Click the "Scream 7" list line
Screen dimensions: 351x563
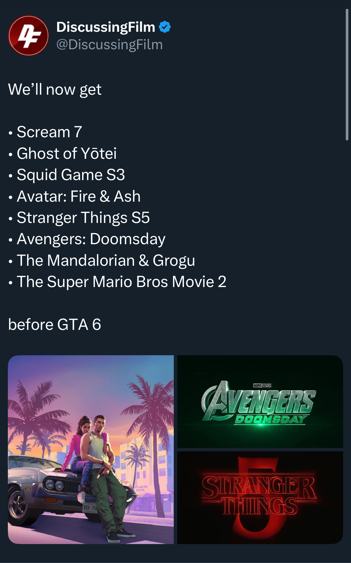coord(49,132)
